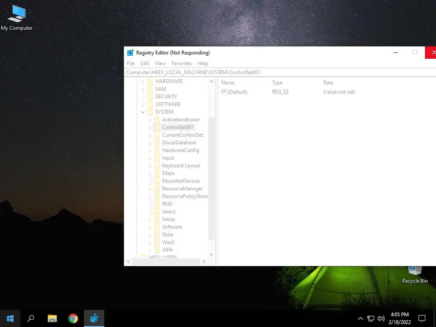Click the Registry Editor title bar icon
The height and width of the screenshot is (327, 436).
[x=130, y=52]
